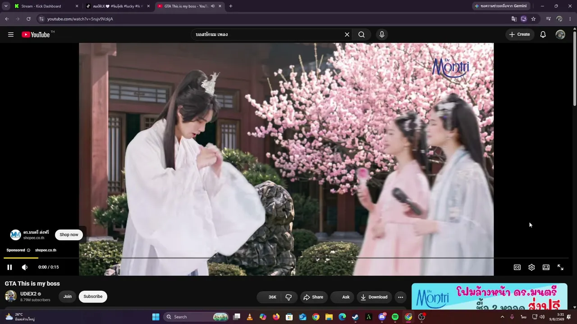Open shopee.co.th link beside Sponsored
Viewport: 577px width, 324px height.
[x=46, y=250]
